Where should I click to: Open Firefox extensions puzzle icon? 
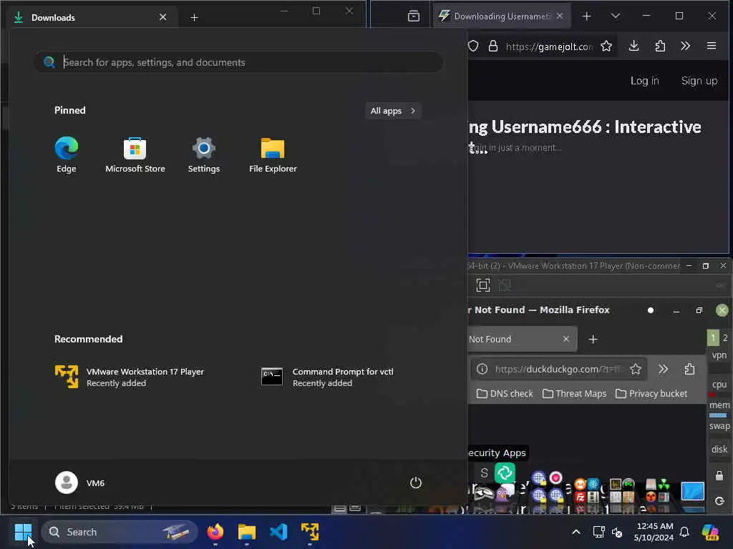click(660, 46)
